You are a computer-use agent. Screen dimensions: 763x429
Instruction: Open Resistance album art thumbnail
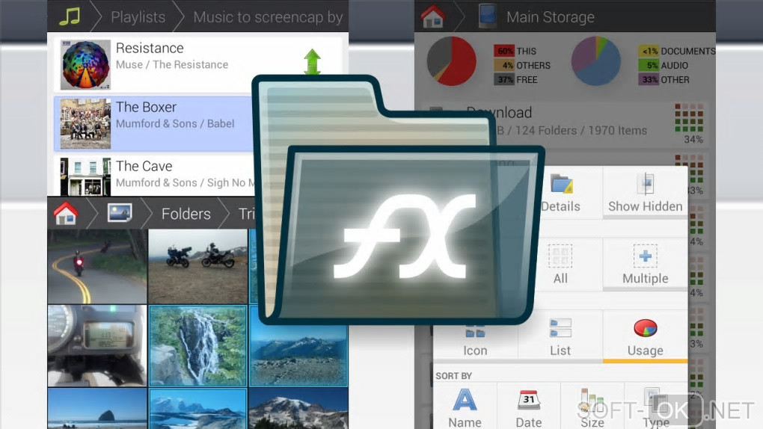click(85, 64)
